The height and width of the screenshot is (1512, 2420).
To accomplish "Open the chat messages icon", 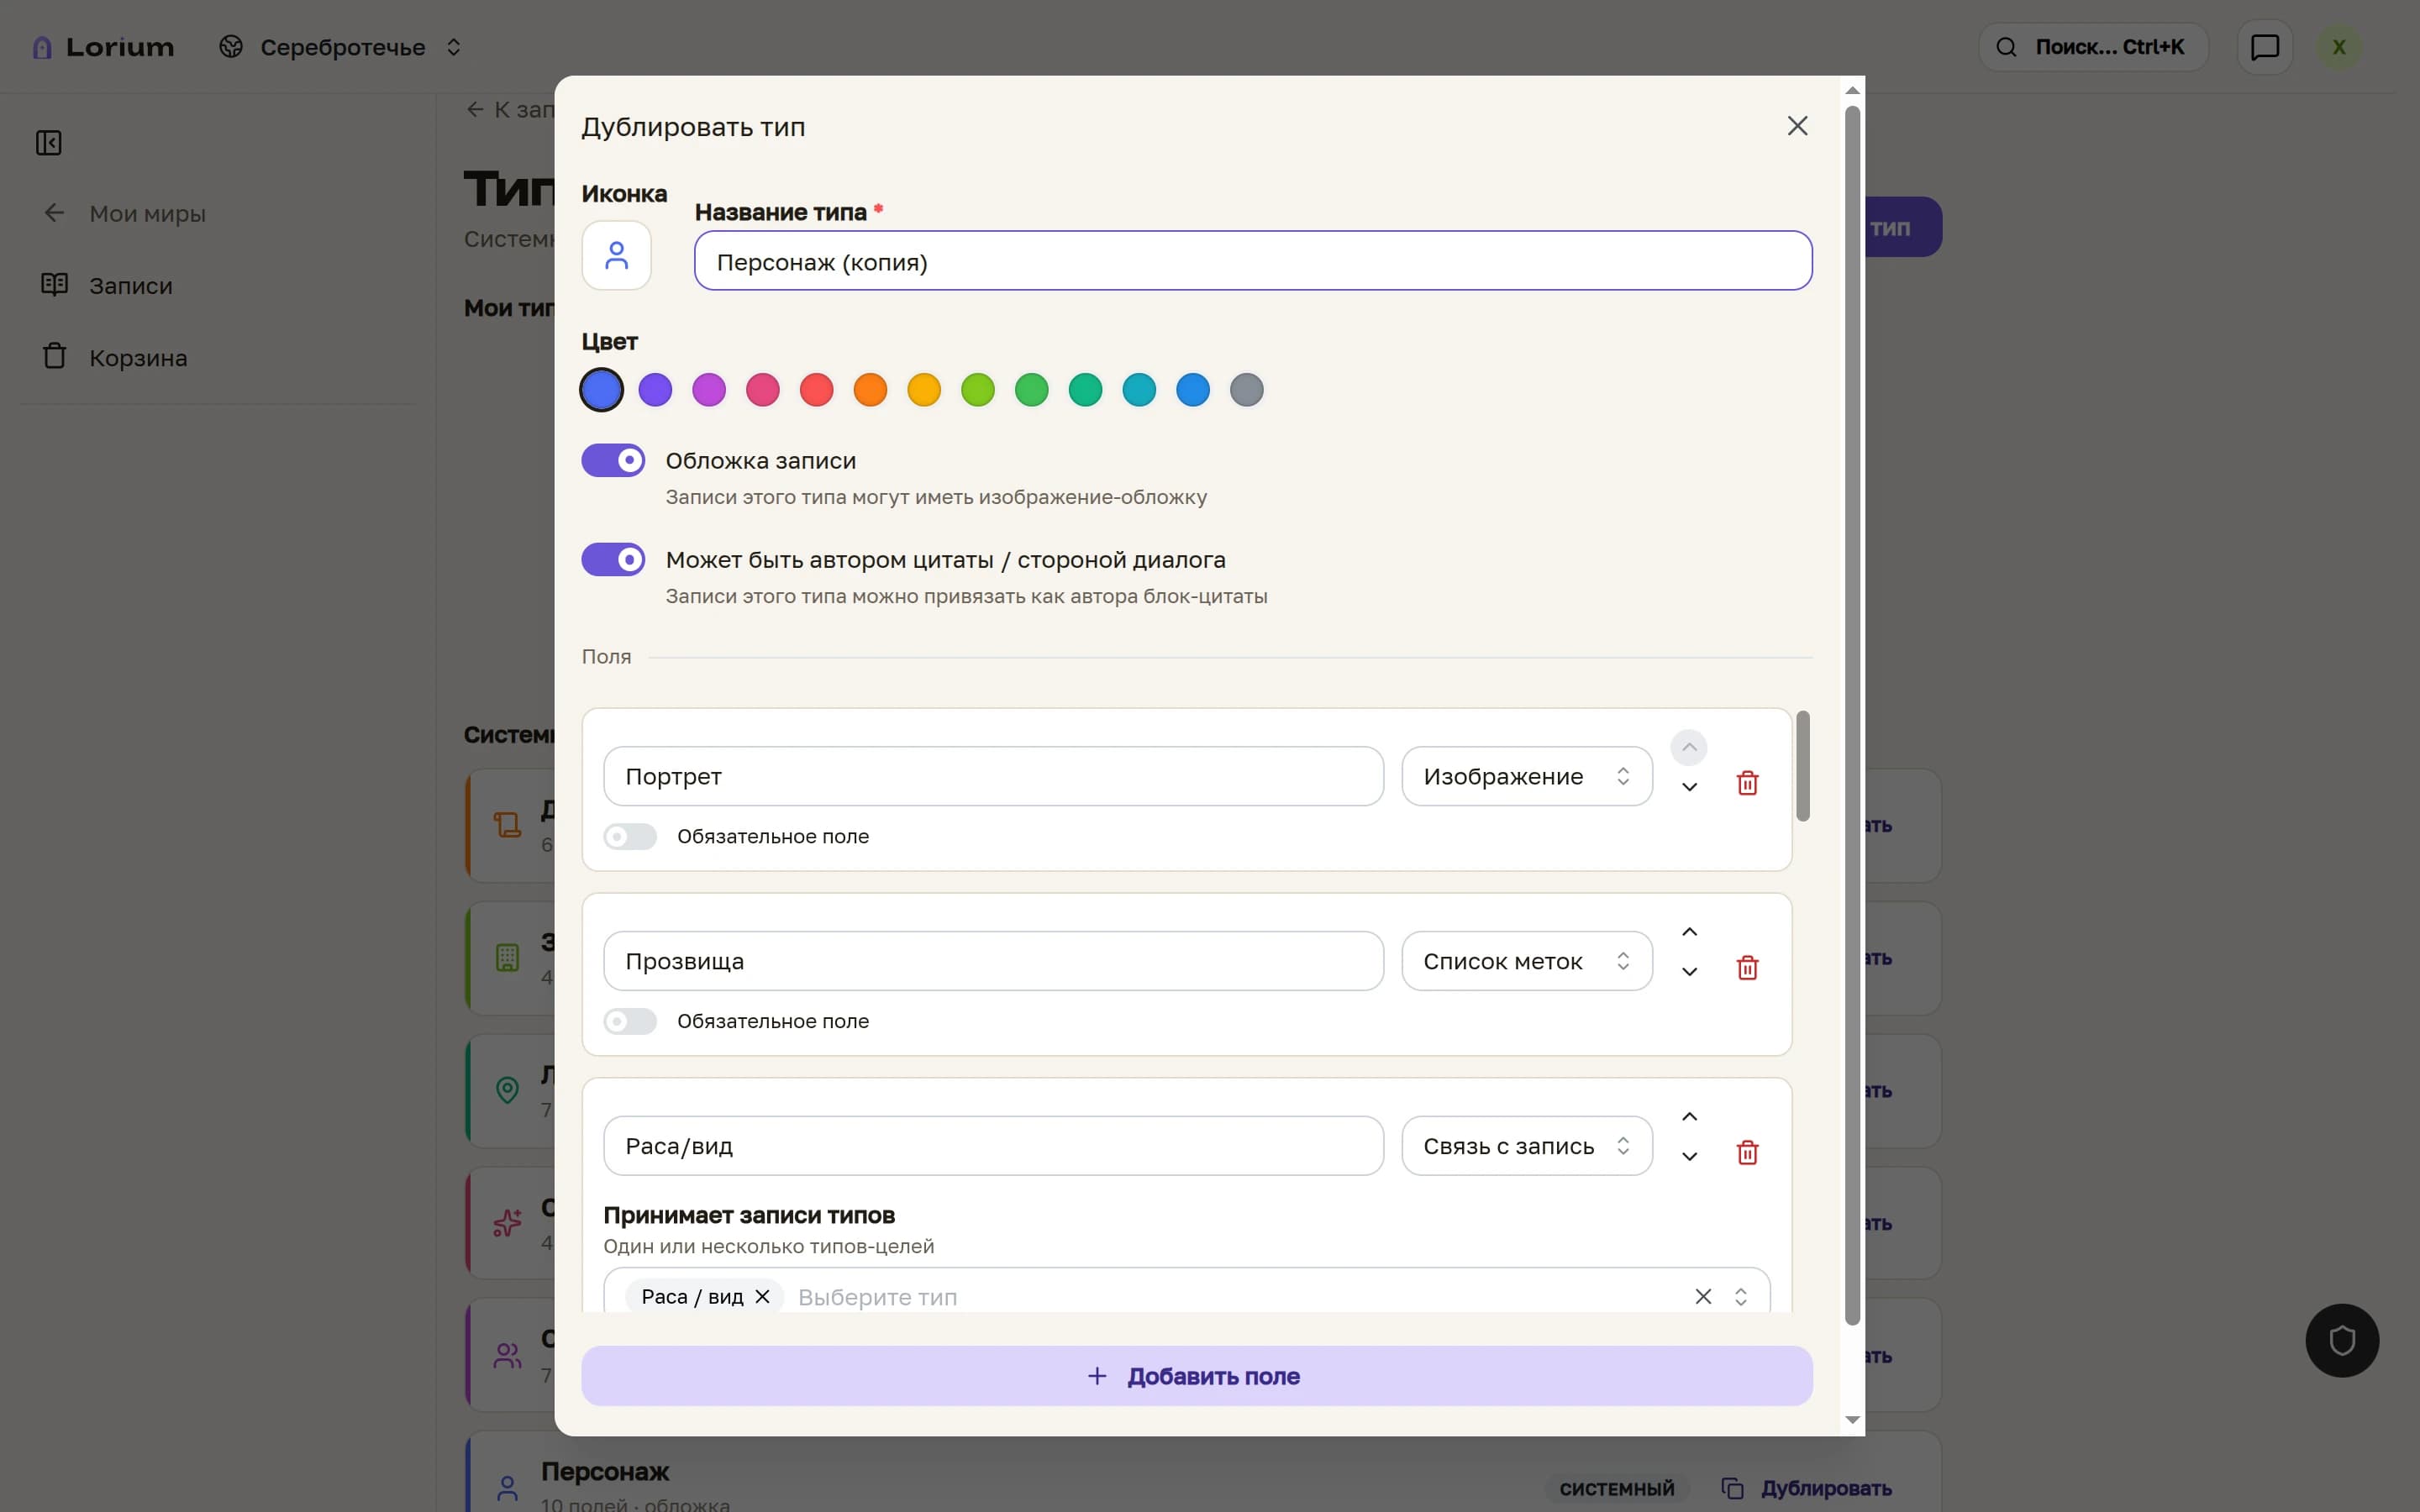I will [2264, 47].
